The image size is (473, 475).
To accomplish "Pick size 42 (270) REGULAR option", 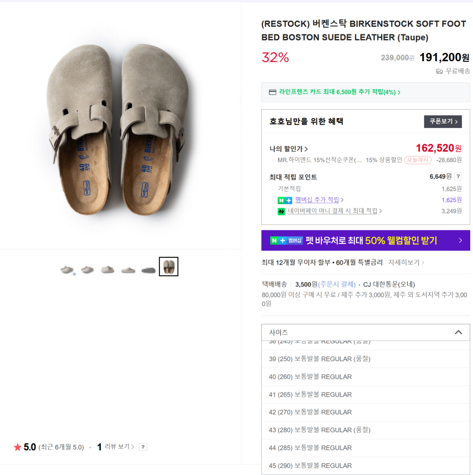I will pos(310,413).
